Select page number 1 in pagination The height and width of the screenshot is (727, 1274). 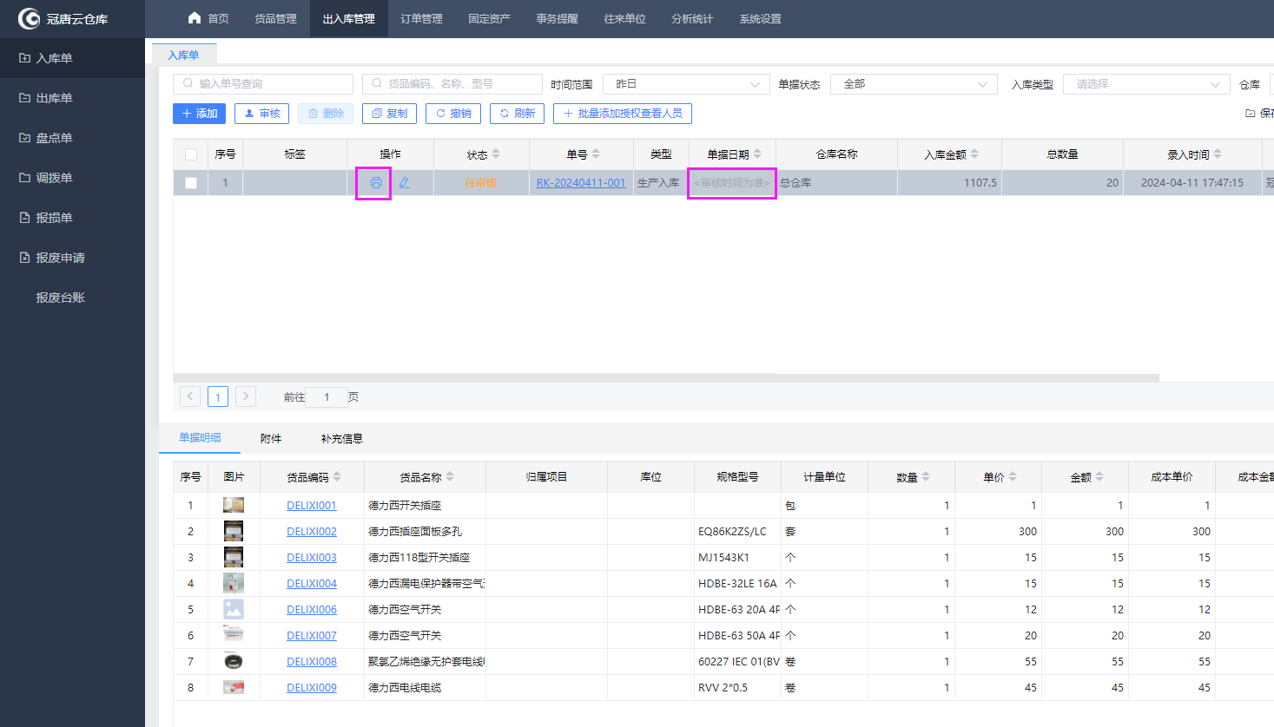(x=218, y=396)
